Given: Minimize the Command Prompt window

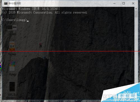Looking at the screenshot, I should (114, 3).
